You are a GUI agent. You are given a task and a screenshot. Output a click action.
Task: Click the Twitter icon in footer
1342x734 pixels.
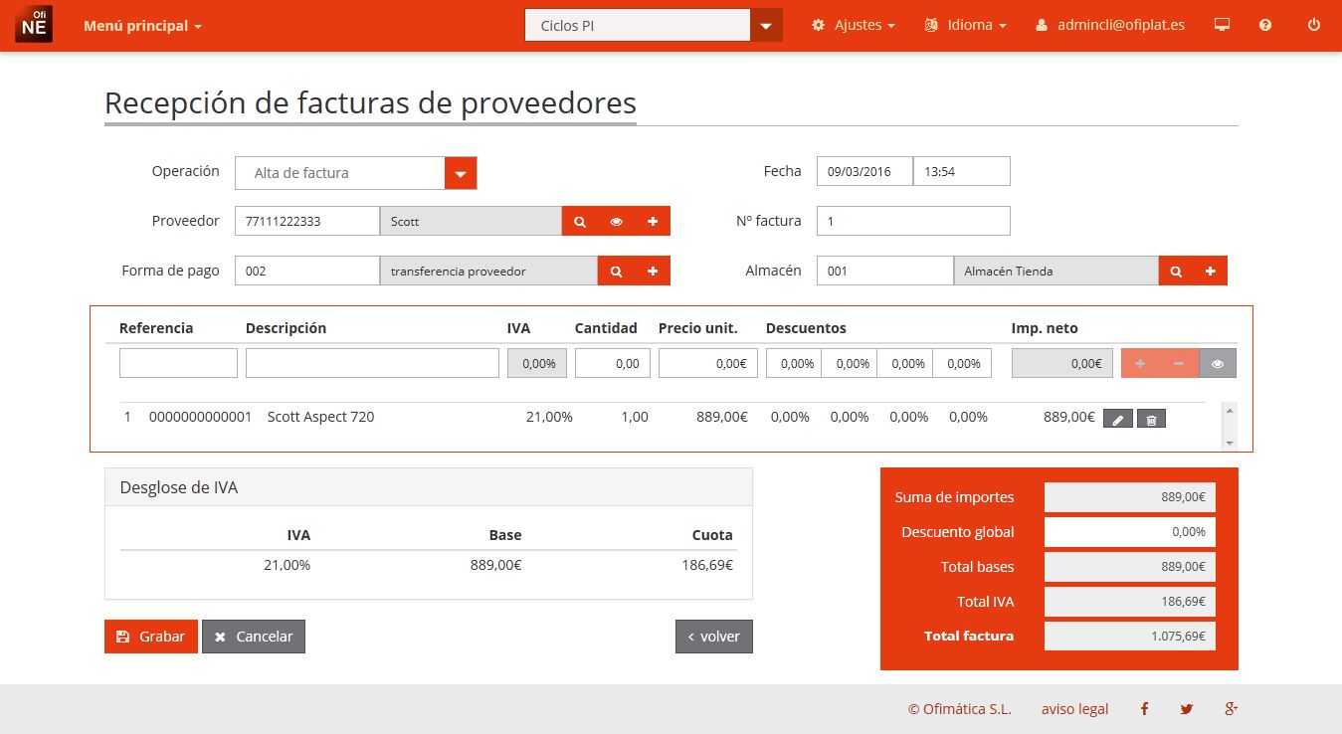coord(1187,709)
